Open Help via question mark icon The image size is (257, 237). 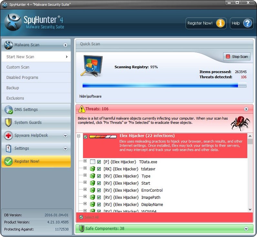[x=247, y=23]
